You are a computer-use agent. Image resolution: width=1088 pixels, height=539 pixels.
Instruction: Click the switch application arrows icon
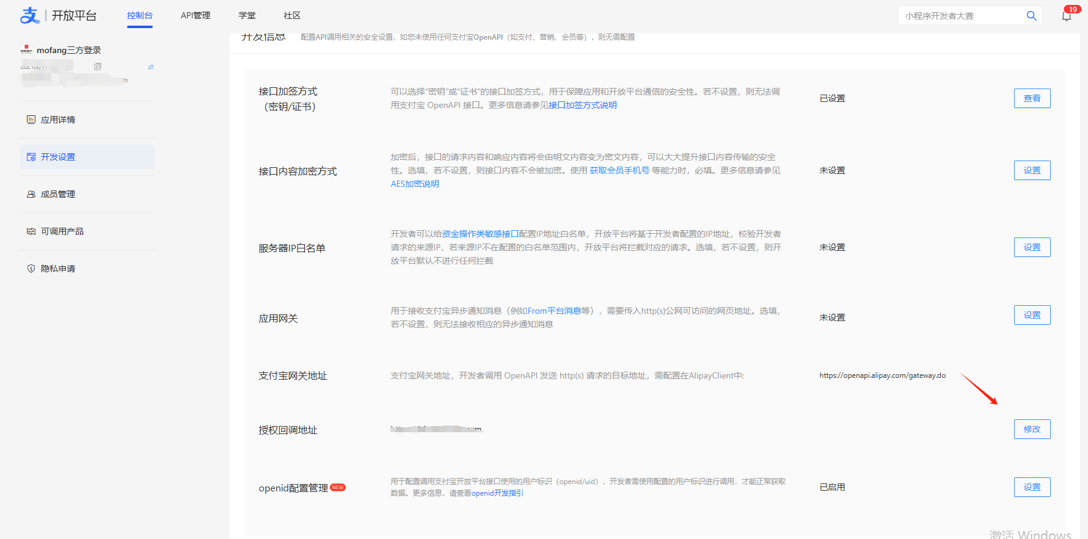[151, 67]
